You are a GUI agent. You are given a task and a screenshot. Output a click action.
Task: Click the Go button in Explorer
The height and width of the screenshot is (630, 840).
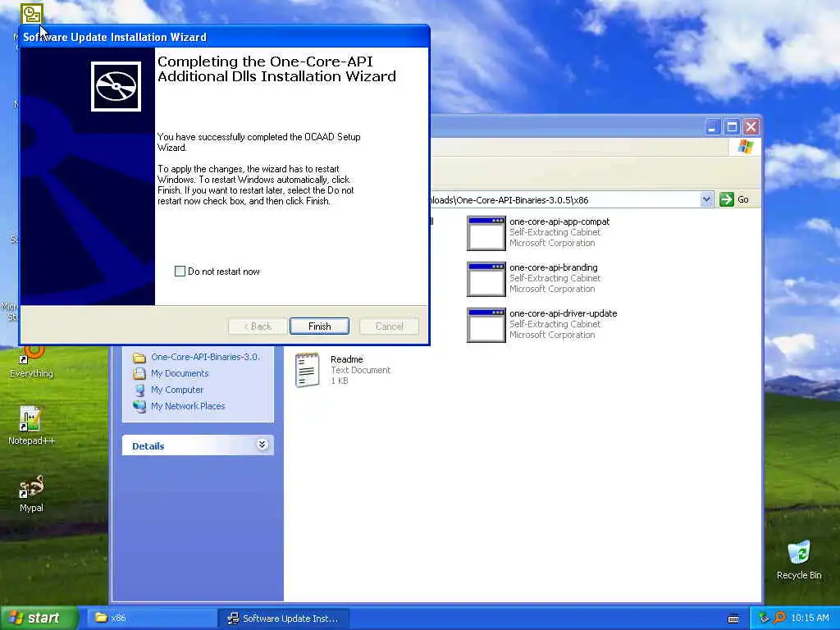pos(734,199)
